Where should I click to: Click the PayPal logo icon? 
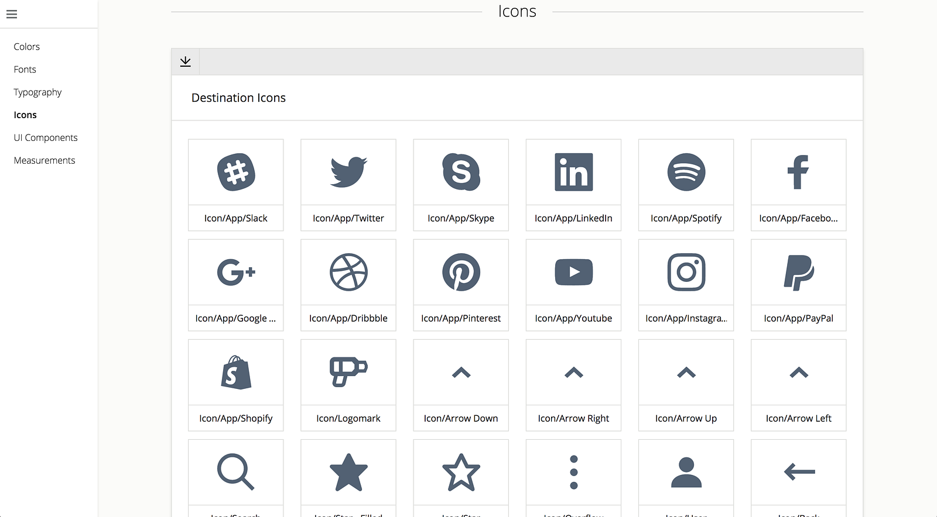click(799, 273)
